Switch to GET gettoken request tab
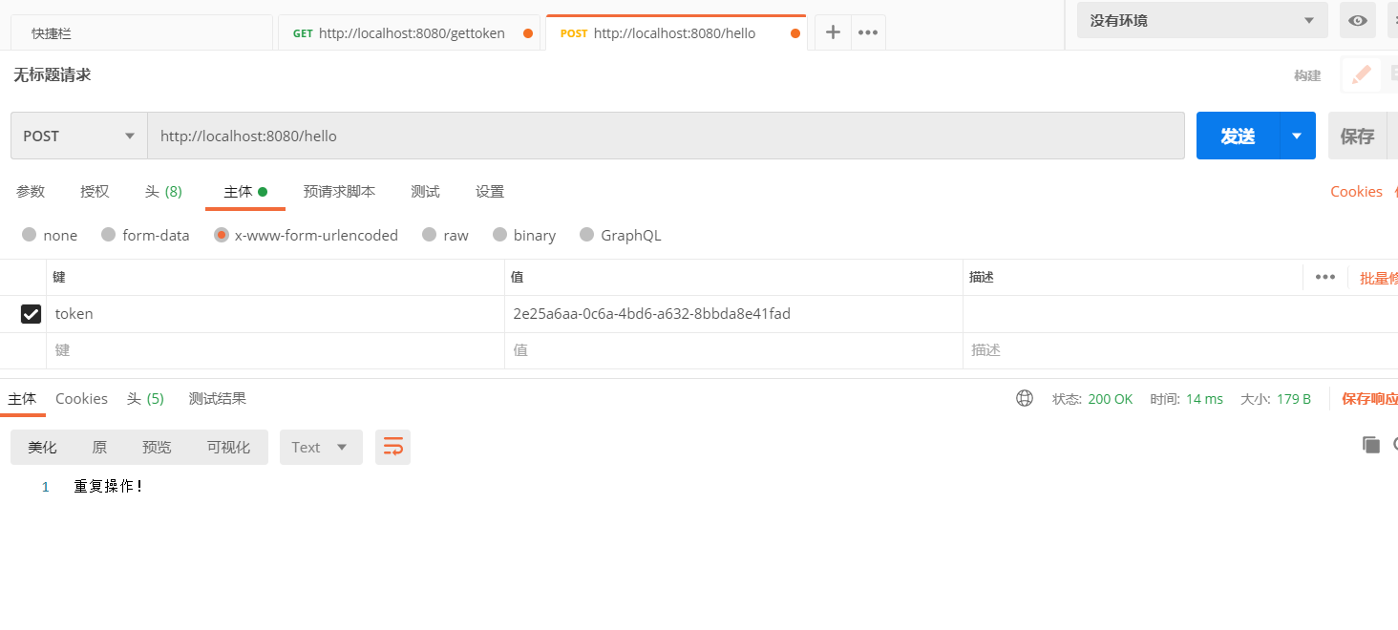 coord(409,33)
